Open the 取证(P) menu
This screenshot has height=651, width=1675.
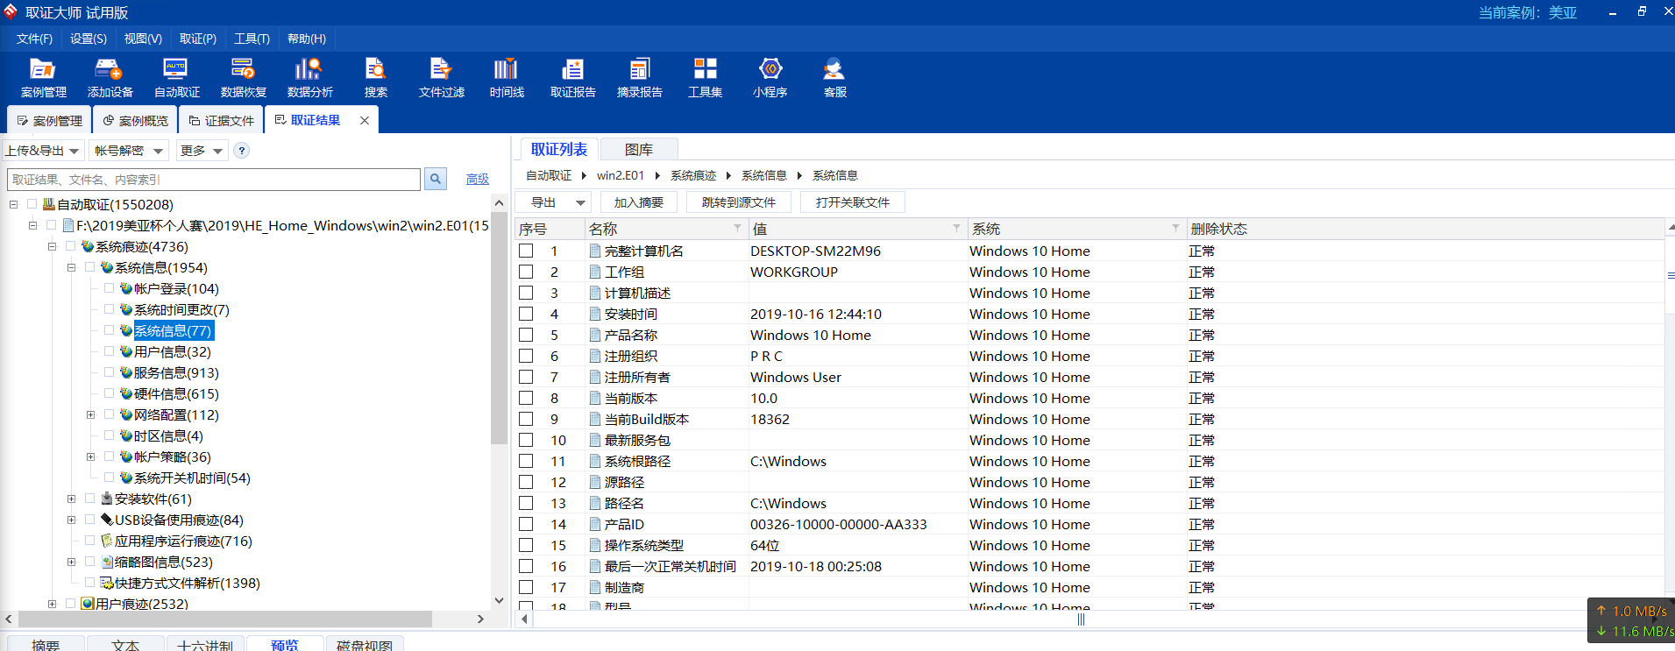197,39
